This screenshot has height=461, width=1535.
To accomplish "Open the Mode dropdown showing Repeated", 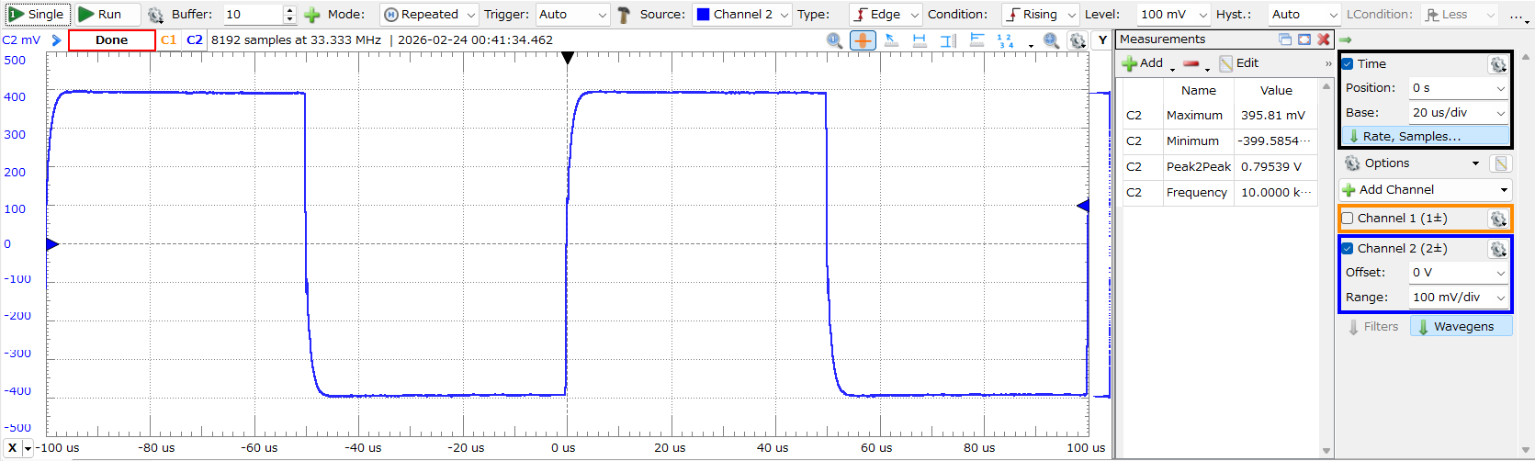I will 429,15.
